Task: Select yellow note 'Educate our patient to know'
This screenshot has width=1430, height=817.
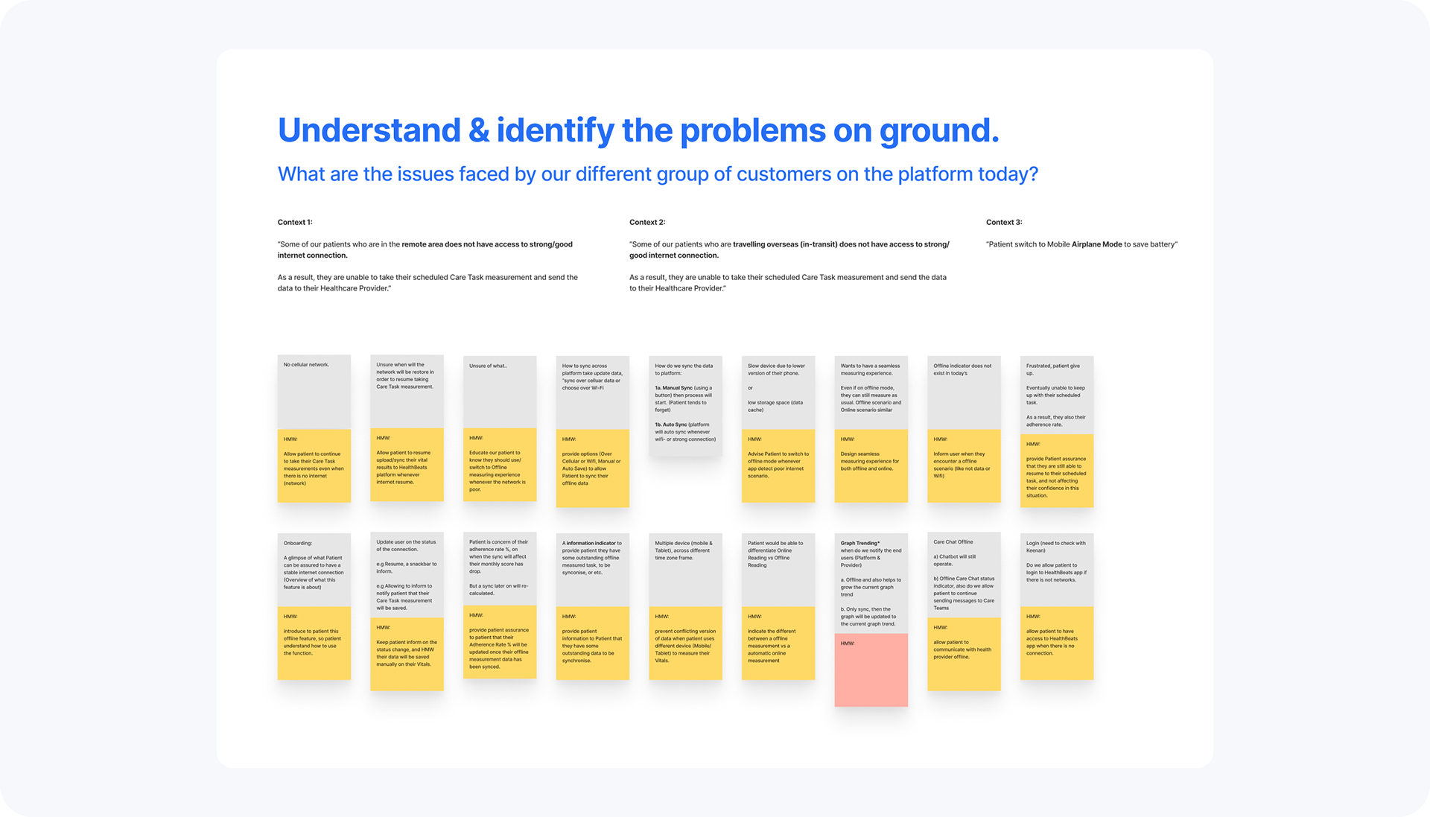Action: (x=499, y=465)
